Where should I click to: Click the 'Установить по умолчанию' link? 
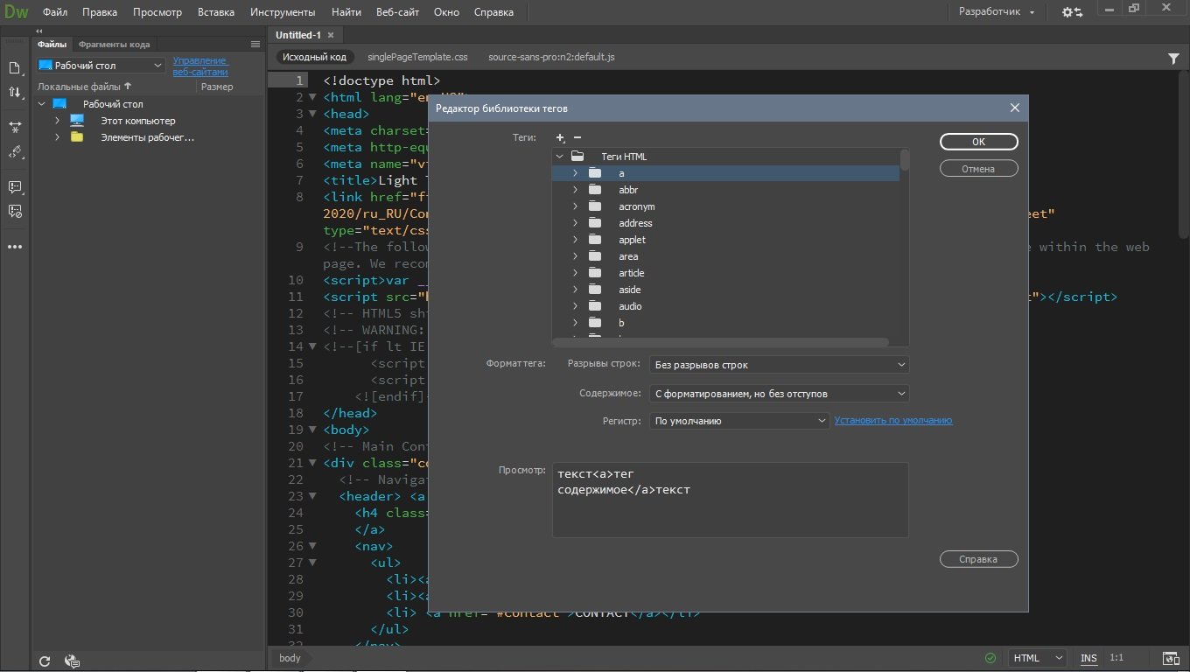pyautogui.click(x=893, y=421)
